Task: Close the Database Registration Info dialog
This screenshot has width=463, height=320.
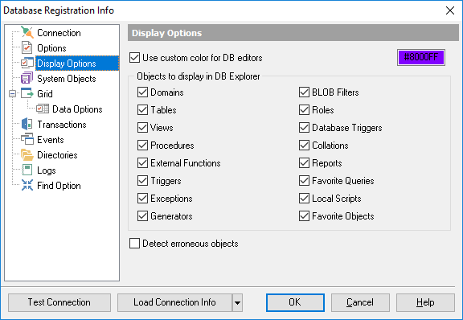Action: (450, 10)
